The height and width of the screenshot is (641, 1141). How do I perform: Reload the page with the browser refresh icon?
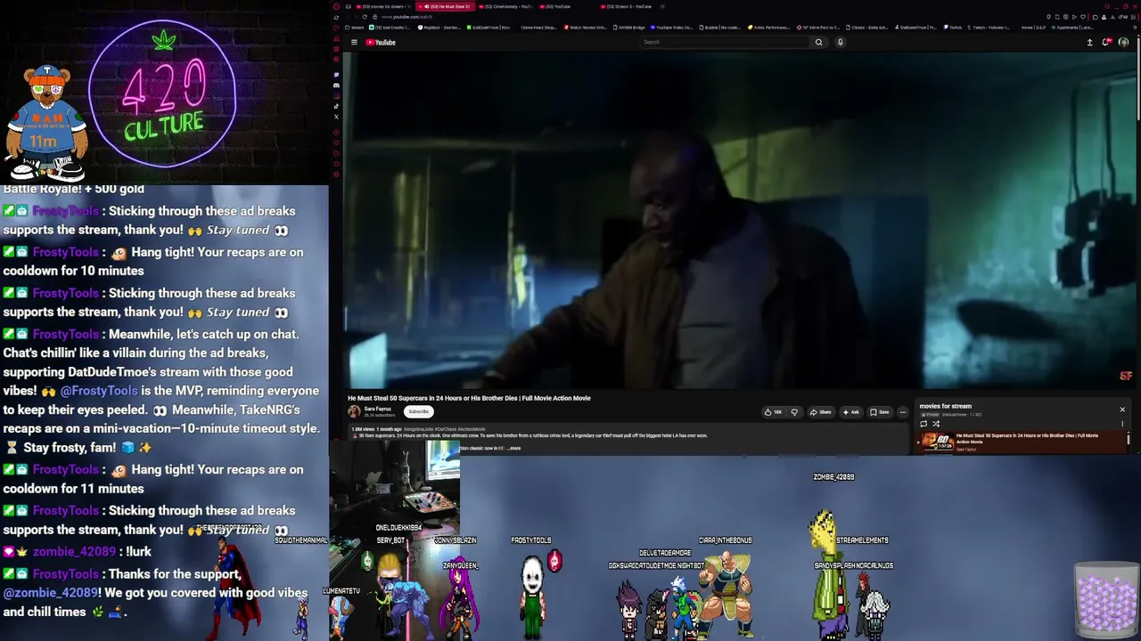pos(365,17)
